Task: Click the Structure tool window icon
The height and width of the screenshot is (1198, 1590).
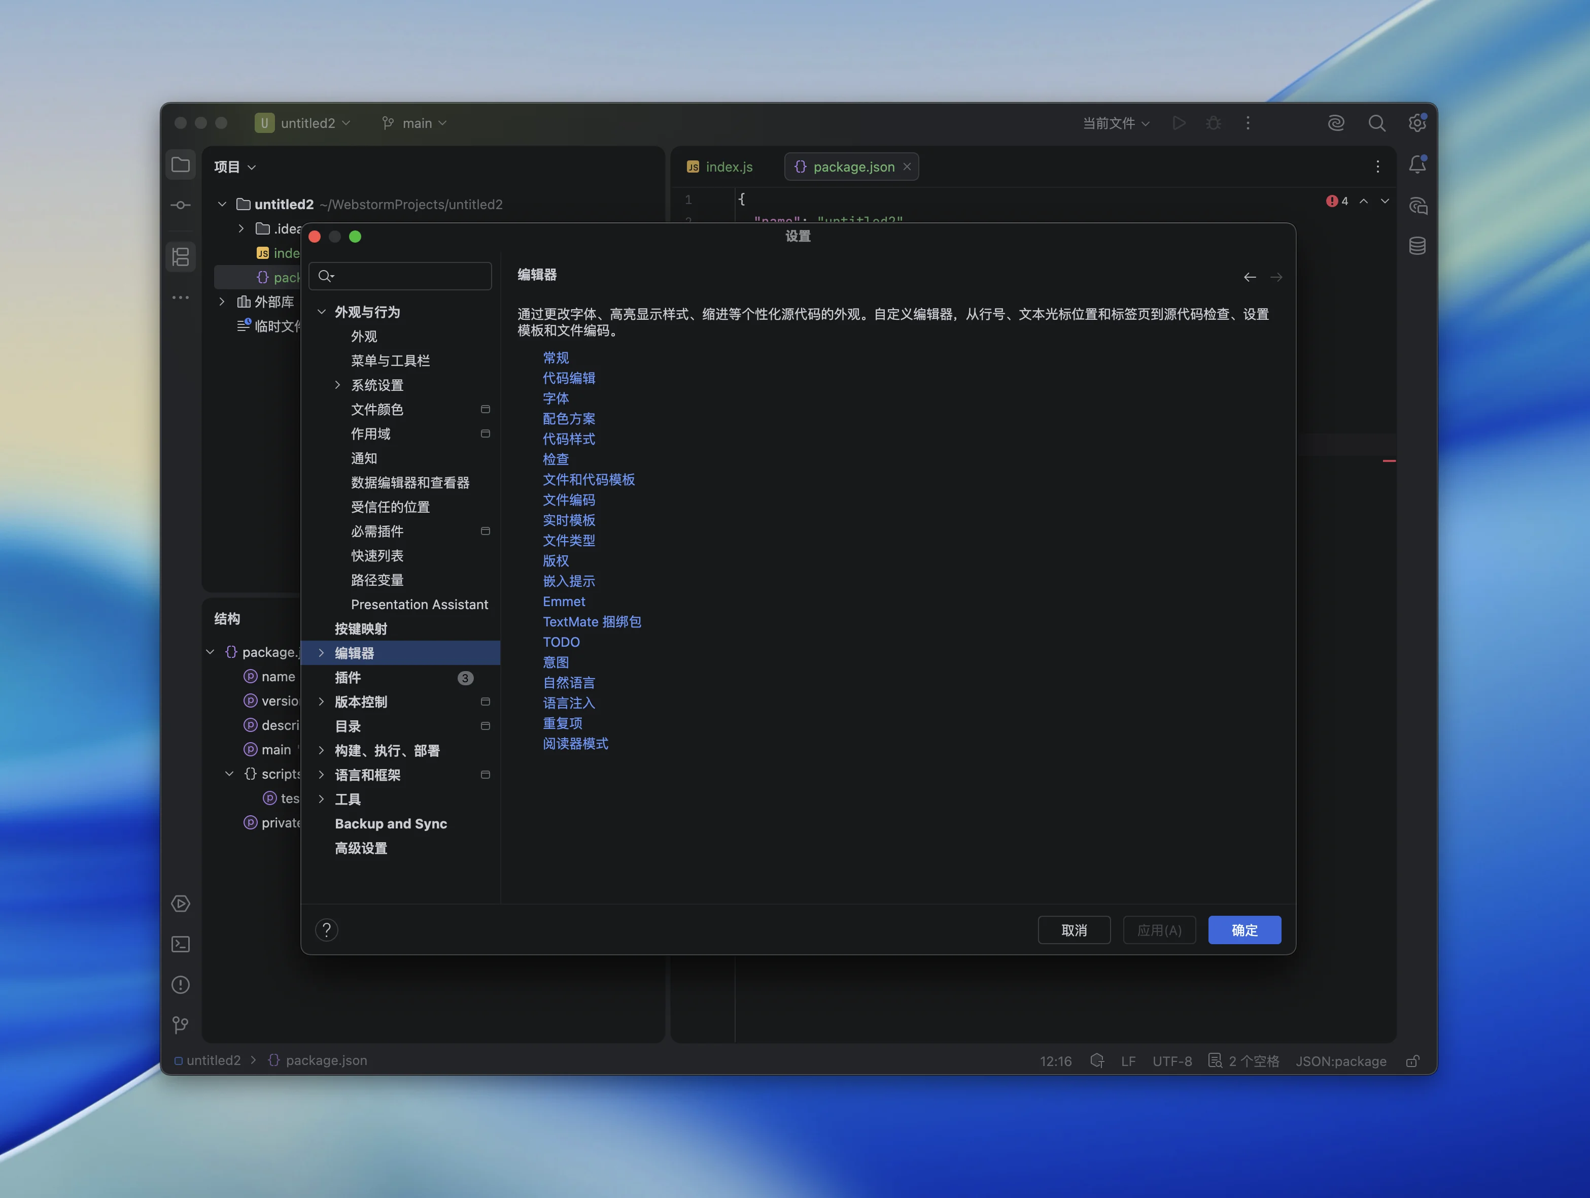Action: (181, 257)
